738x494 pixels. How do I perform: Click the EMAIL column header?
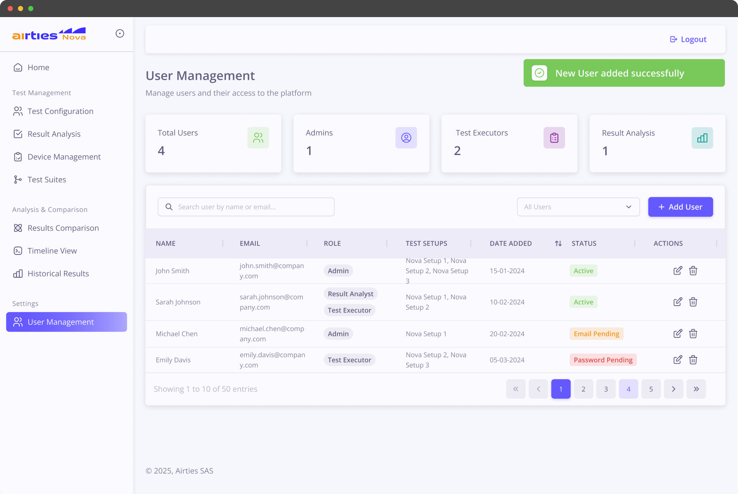coord(250,243)
